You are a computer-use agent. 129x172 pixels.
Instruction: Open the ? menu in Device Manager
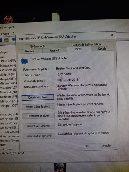13,33
